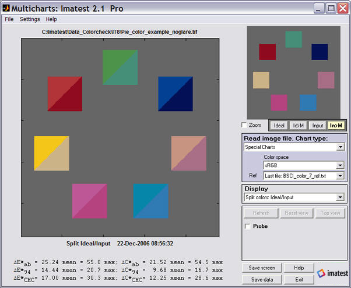Close the Multicharts window
This screenshot has height=288, width=351.
pyautogui.click(x=343, y=8)
